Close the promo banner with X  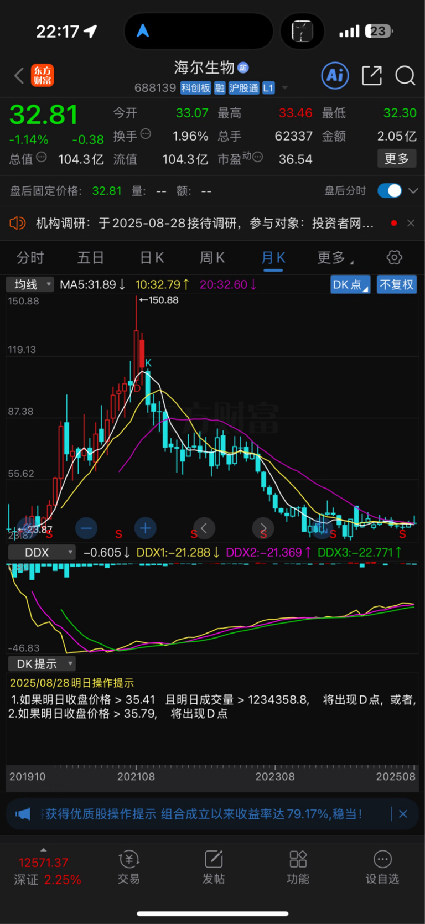(403, 814)
